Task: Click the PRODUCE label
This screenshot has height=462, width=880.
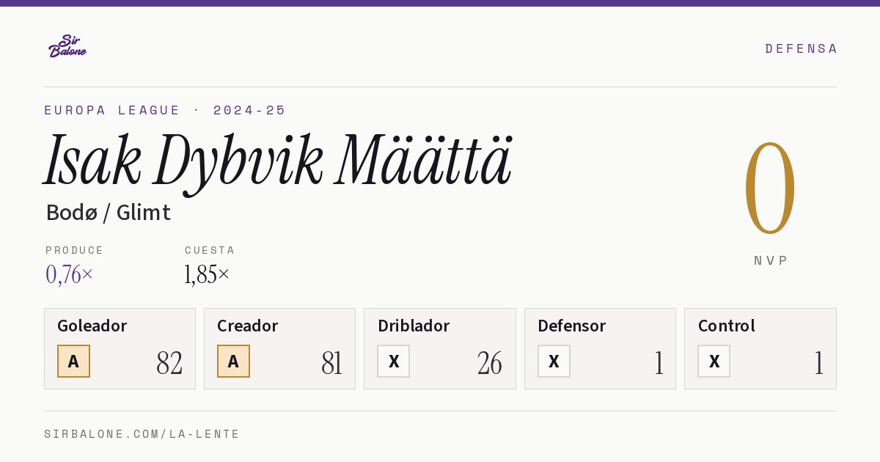Action: (x=75, y=250)
